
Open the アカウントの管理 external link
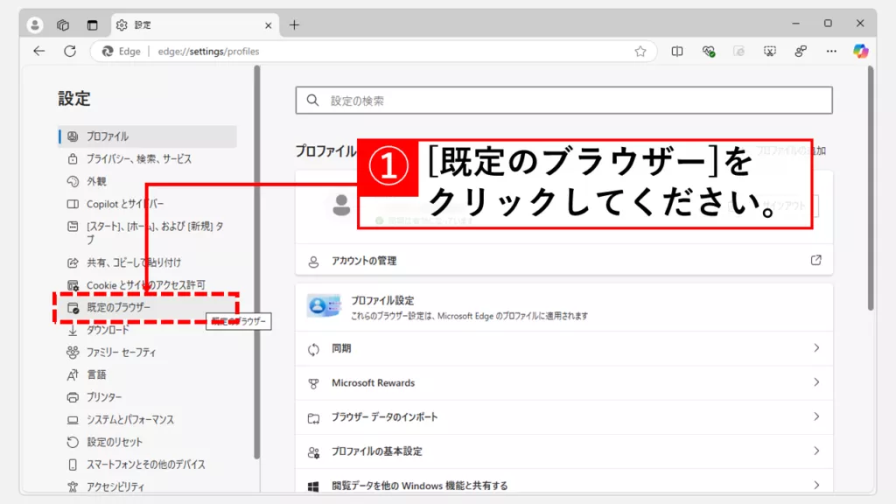point(815,261)
